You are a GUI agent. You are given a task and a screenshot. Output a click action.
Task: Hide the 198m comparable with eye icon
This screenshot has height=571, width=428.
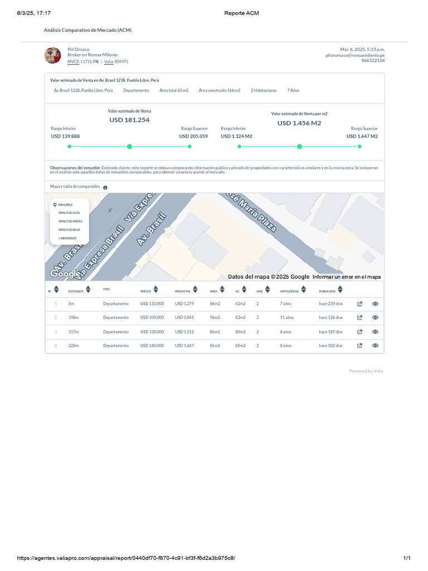click(375, 318)
